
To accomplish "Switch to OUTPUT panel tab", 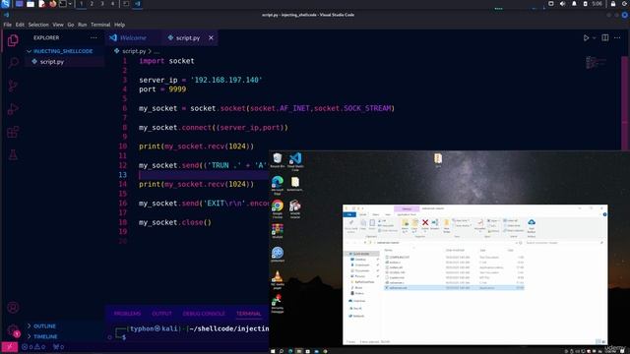I will click(x=161, y=314).
